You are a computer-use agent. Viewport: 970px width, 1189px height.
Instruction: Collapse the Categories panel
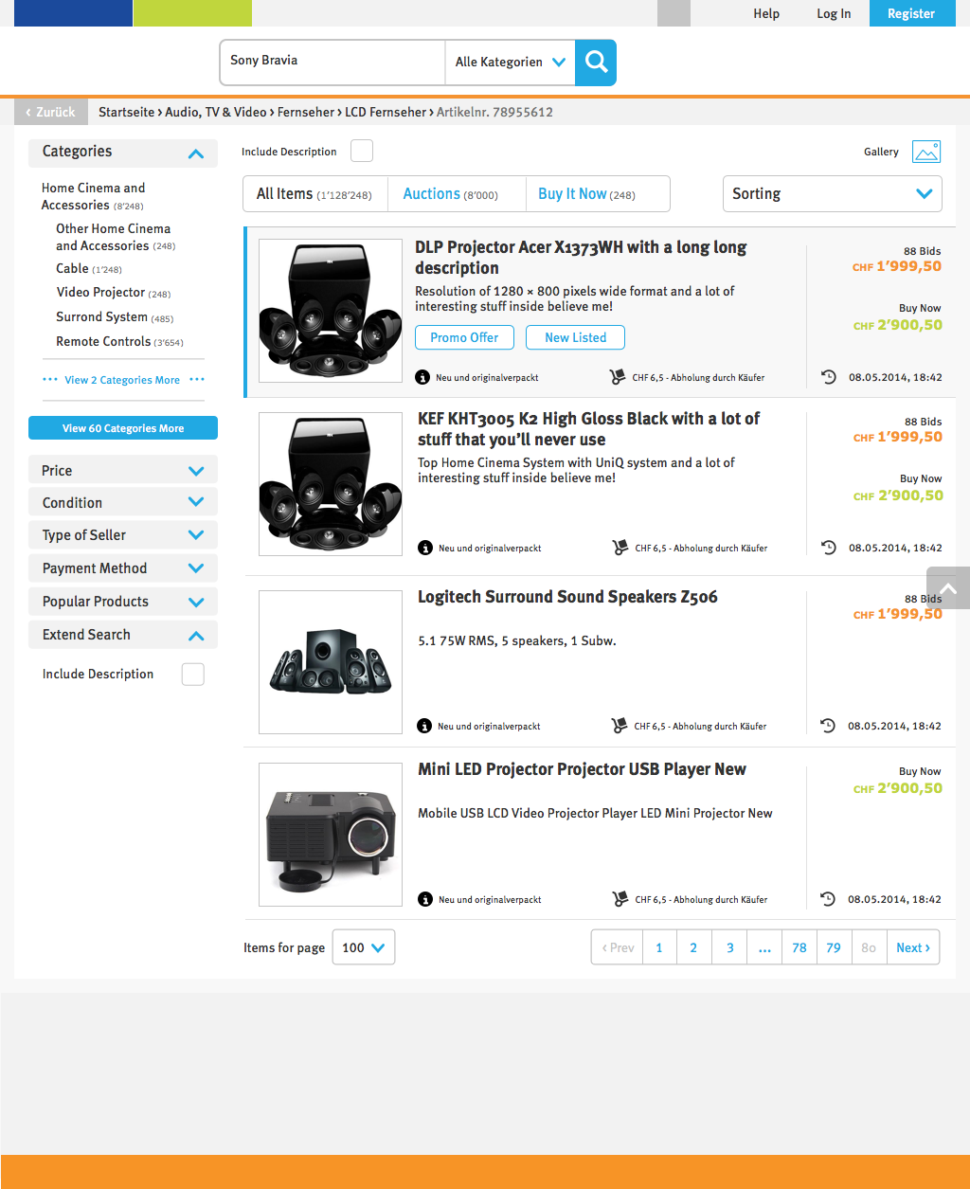pyautogui.click(x=123, y=153)
